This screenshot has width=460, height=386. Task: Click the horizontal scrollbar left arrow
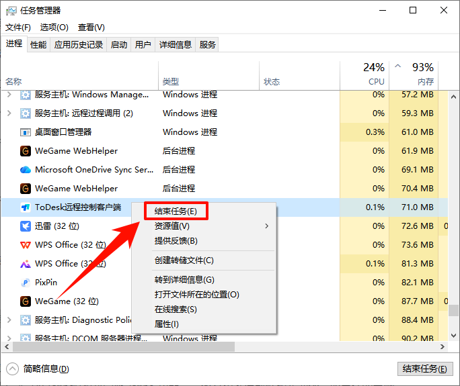7,347
